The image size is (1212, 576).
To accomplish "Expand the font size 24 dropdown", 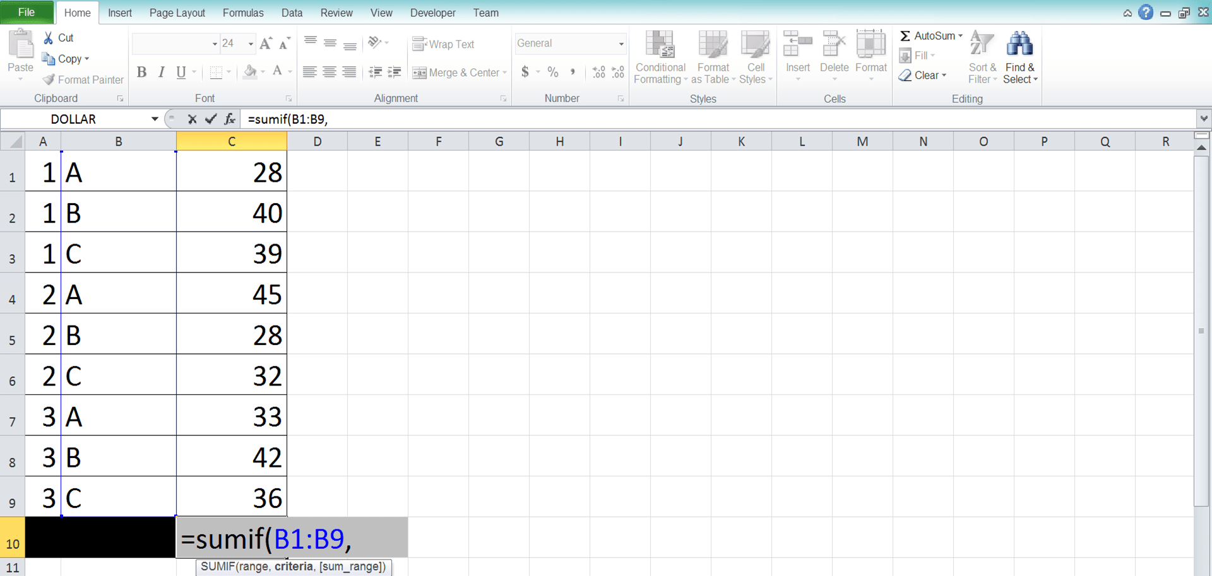I will pos(251,44).
